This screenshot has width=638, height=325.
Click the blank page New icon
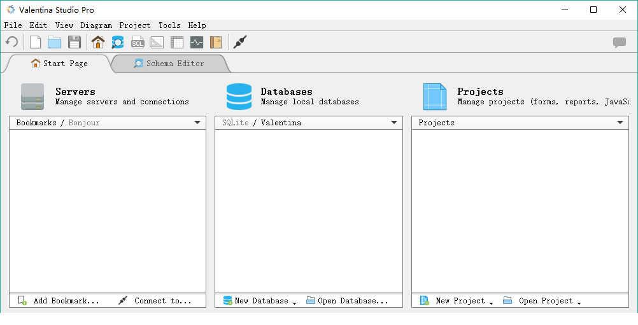tap(36, 43)
